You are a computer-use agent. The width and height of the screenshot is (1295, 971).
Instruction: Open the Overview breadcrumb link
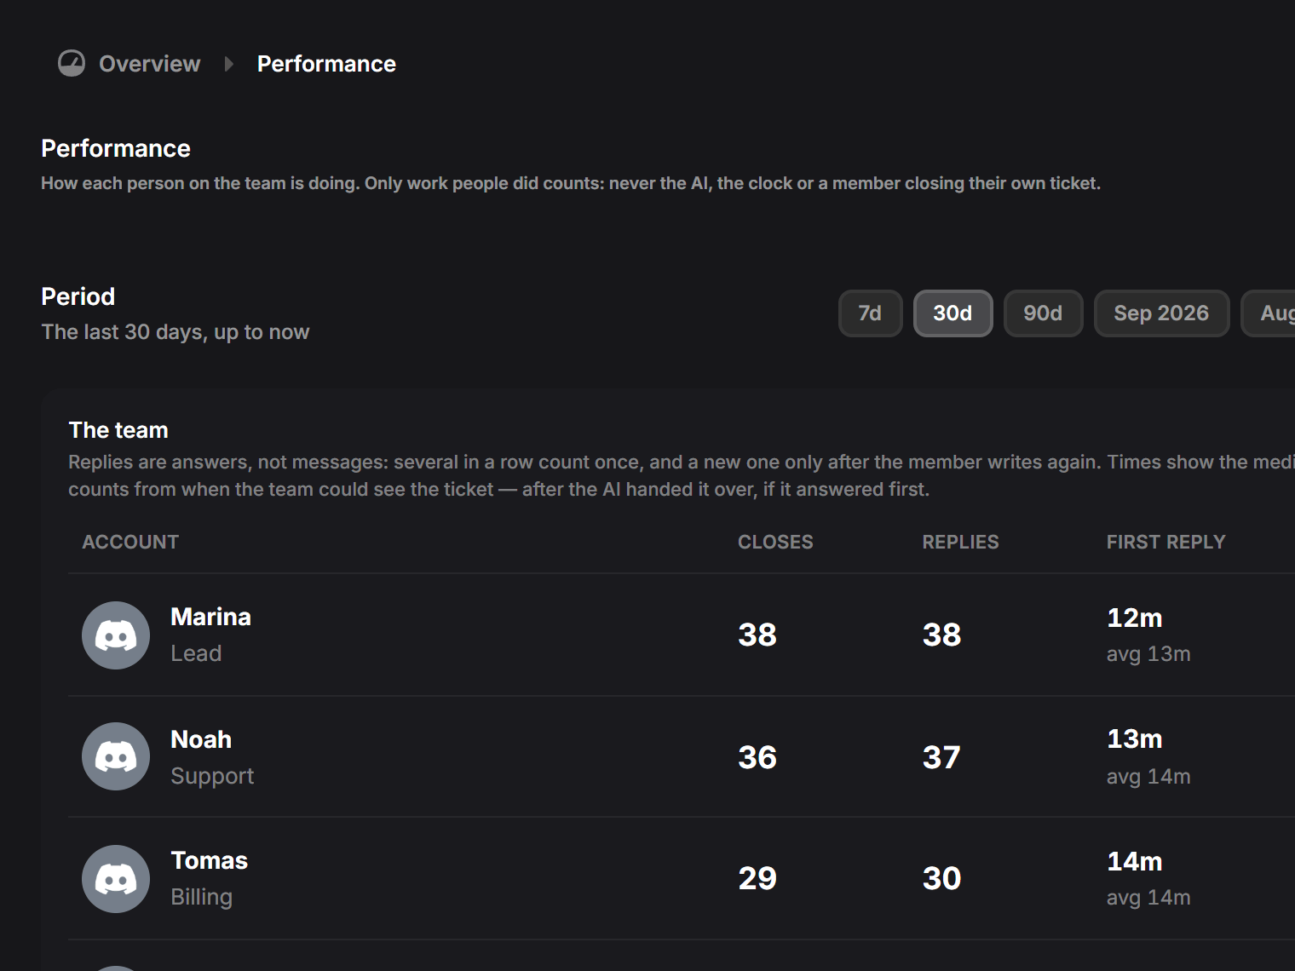coord(149,64)
